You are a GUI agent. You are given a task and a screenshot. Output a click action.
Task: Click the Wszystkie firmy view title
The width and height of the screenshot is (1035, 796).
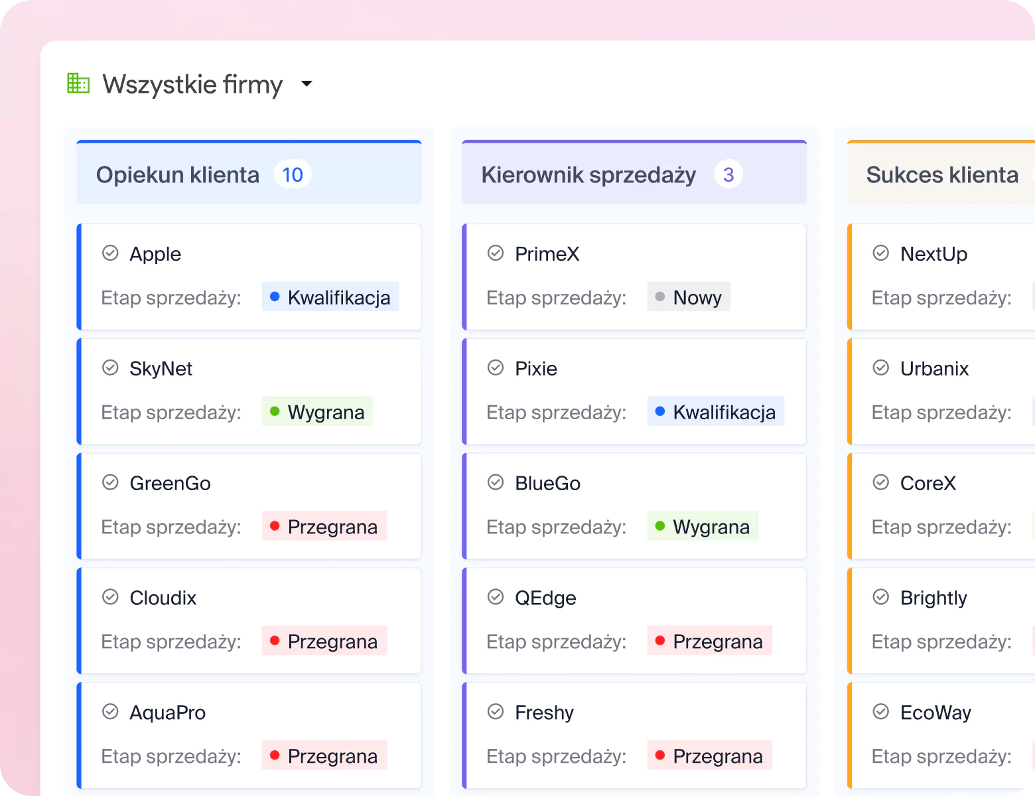point(192,84)
